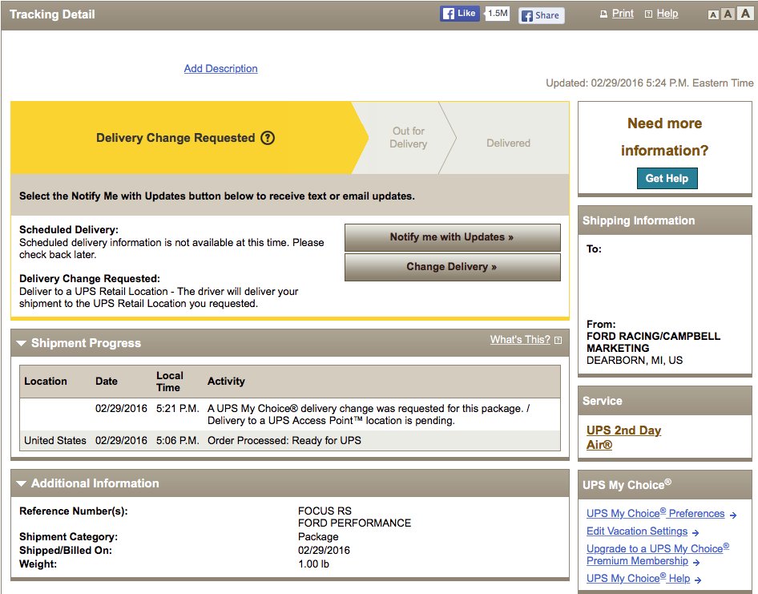Collapse the Shipment Progress section triangle
Viewport: 758px width, 594px height.
pyautogui.click(x=22, y=343)
